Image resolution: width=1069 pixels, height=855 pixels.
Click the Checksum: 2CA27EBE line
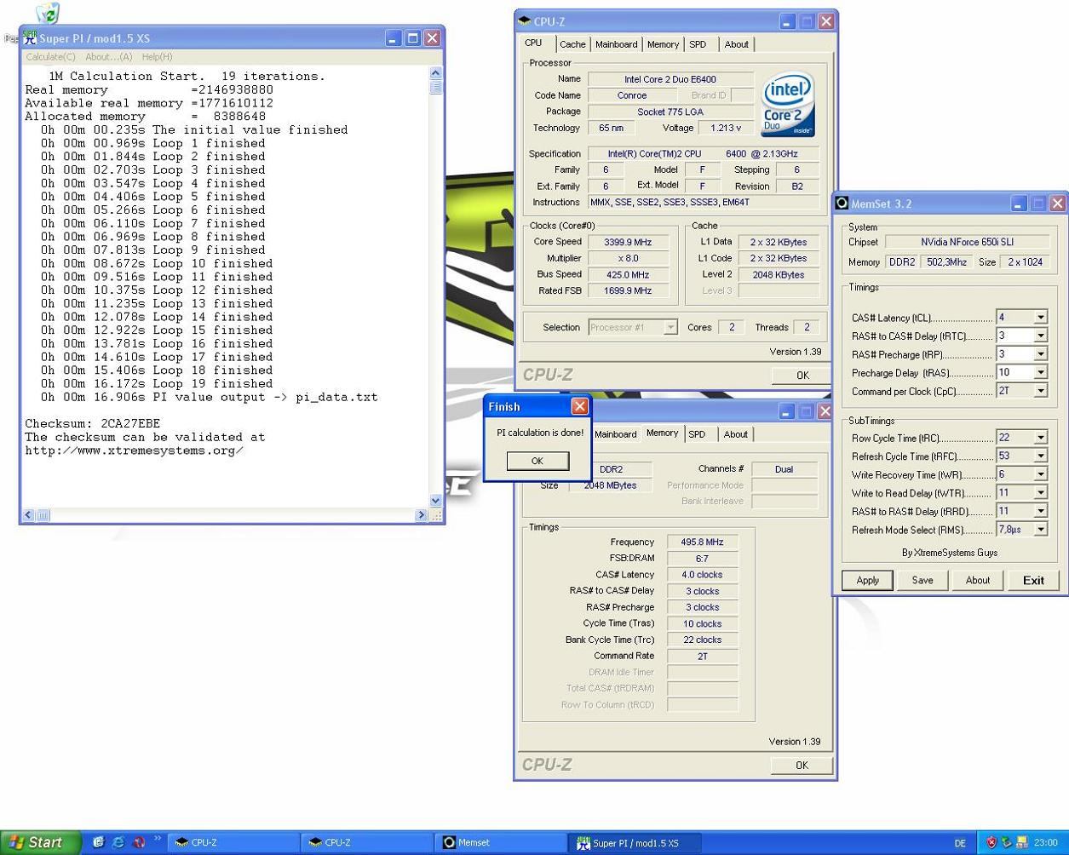pyautogui.click(x=92, y=423)
